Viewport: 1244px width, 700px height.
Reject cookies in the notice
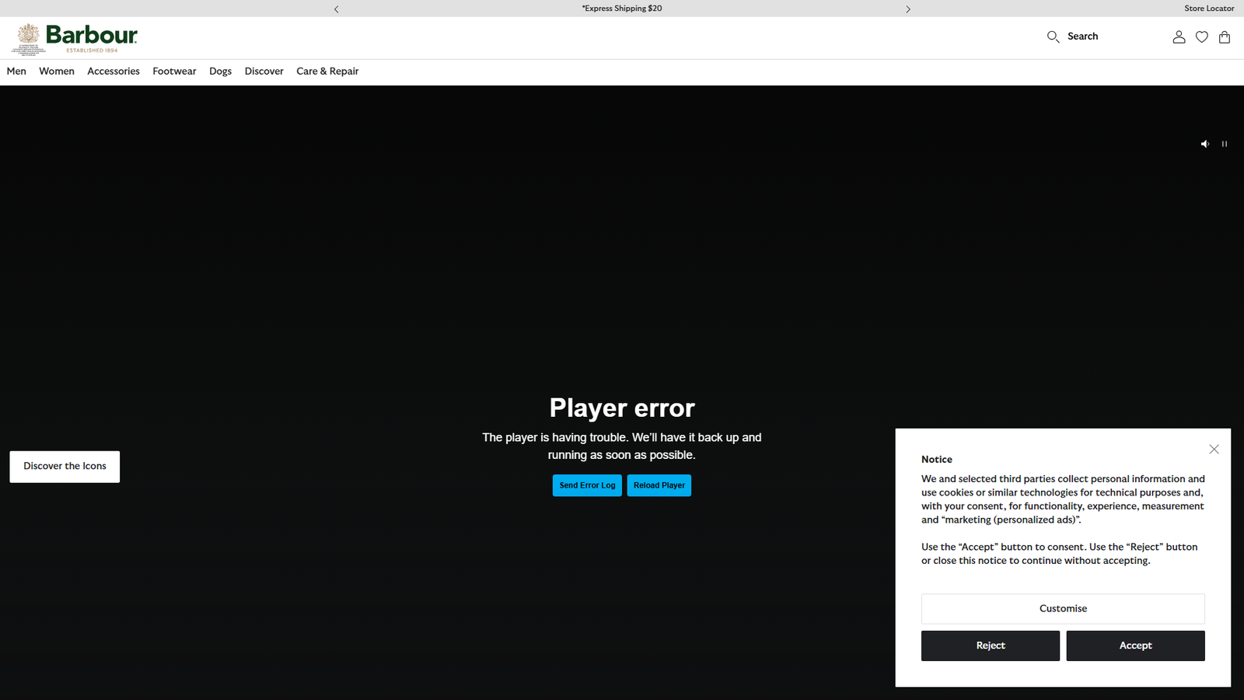pyautogui.click(x=990, y=646)
